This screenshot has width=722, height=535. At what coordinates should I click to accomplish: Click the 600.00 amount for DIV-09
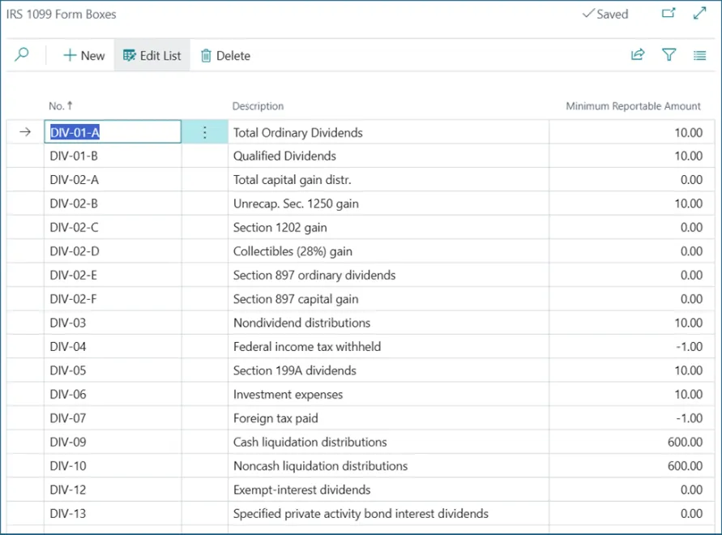685,443
